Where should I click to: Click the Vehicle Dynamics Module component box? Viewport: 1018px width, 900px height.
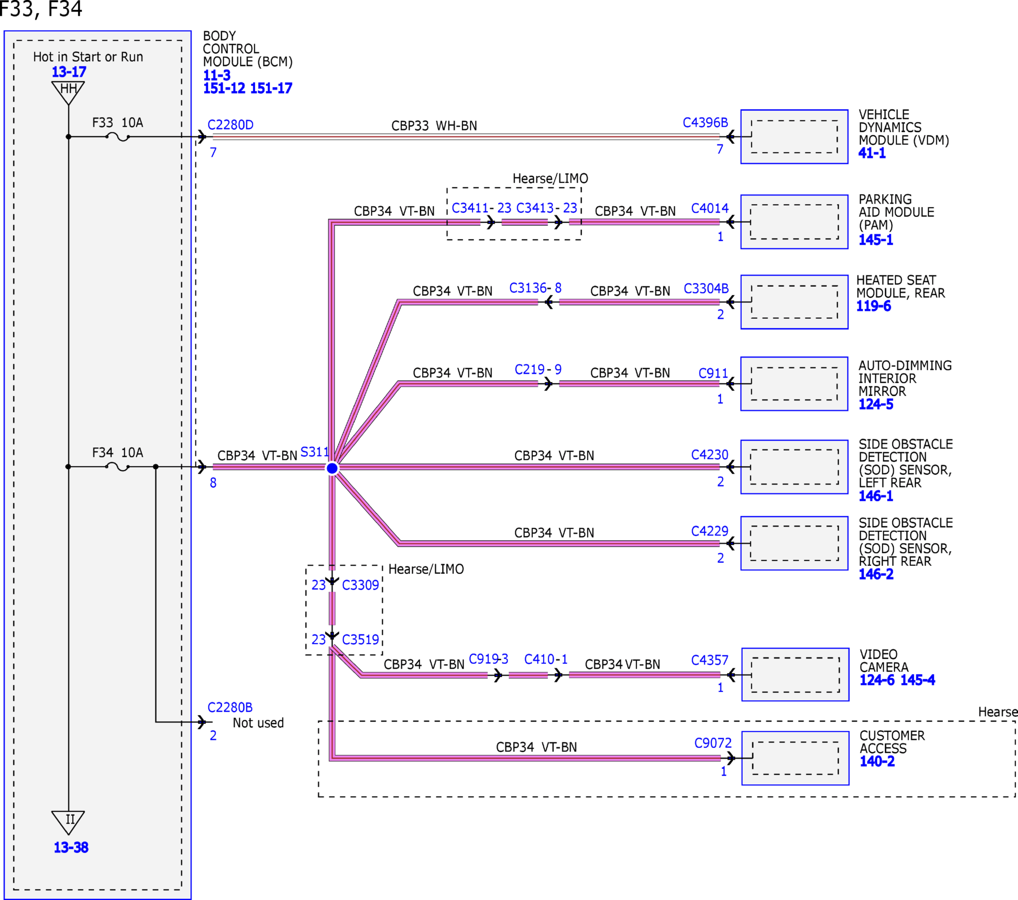coord(794,137)
